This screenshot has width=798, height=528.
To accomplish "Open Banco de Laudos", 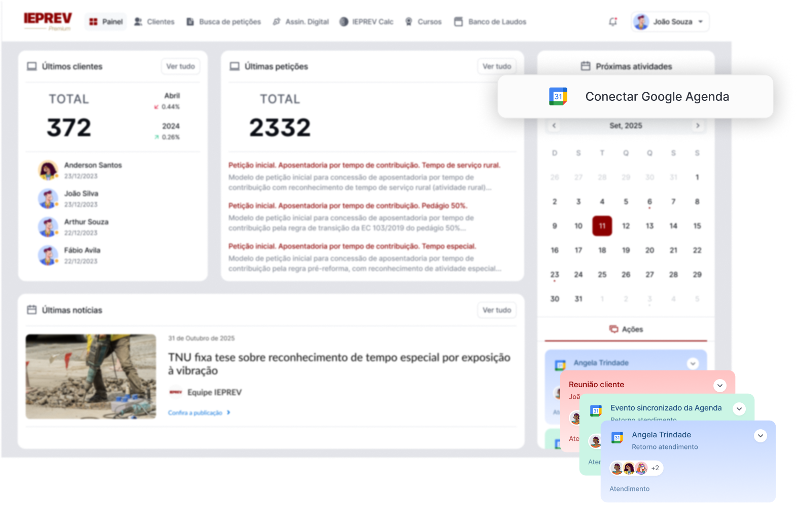I will [x=490, y=22].
